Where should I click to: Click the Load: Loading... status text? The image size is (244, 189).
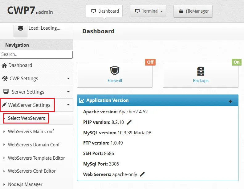(x=44, y=28)
